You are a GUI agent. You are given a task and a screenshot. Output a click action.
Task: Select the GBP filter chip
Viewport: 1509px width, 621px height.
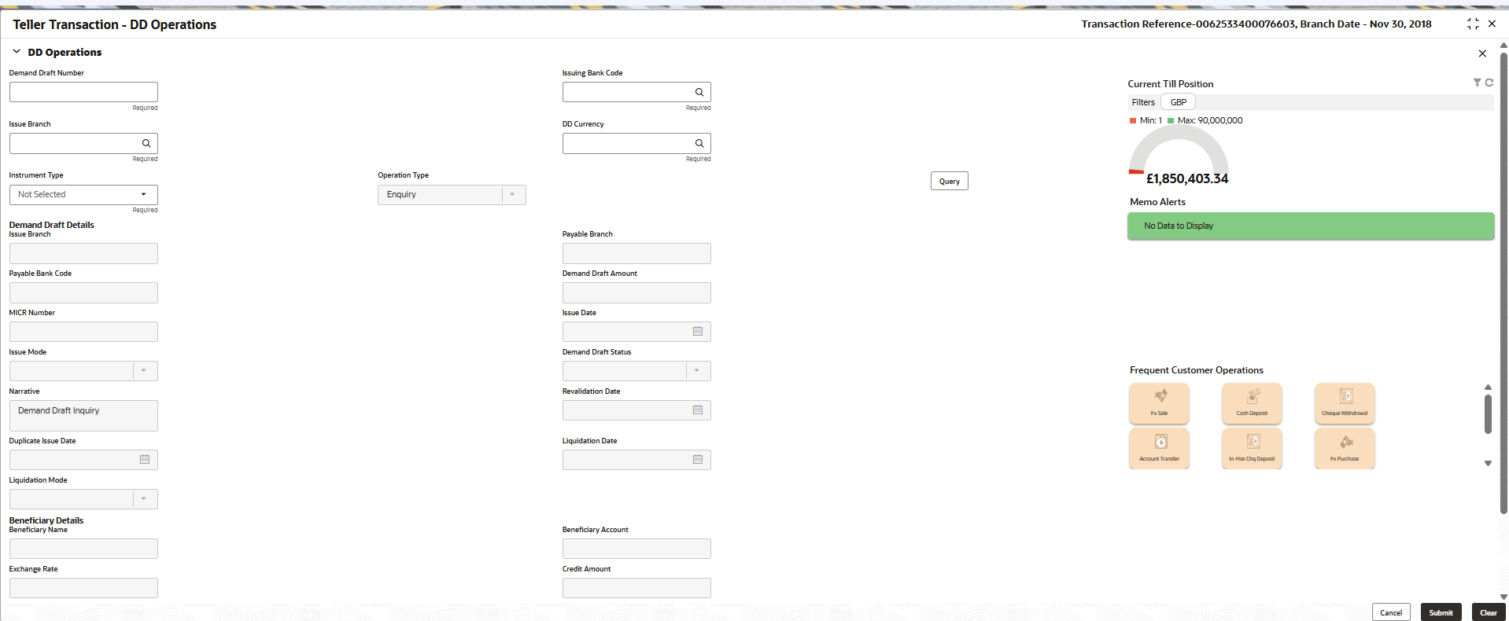click(1178, 102)
